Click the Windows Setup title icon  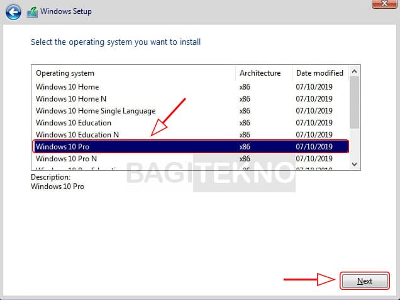click(33, 12)
